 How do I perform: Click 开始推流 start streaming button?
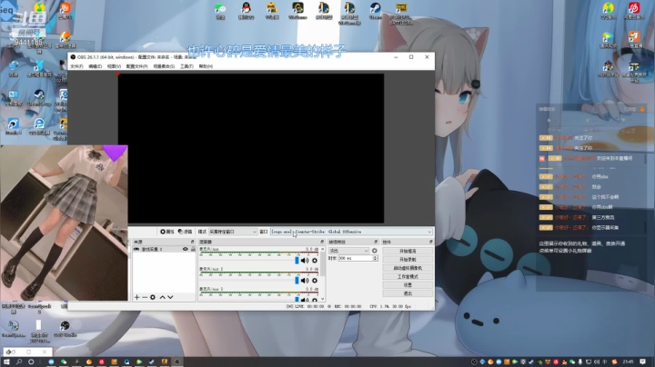point(408,251)
